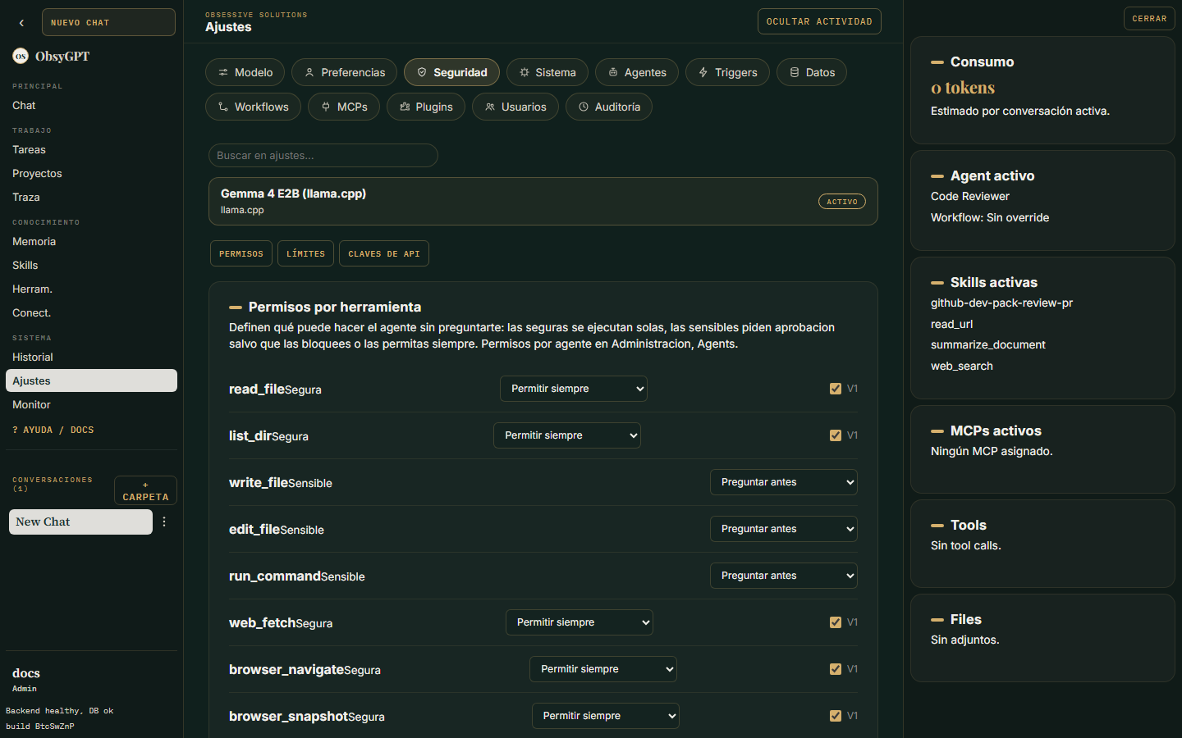Open the New Chat conversation

[x=80, y=522]
